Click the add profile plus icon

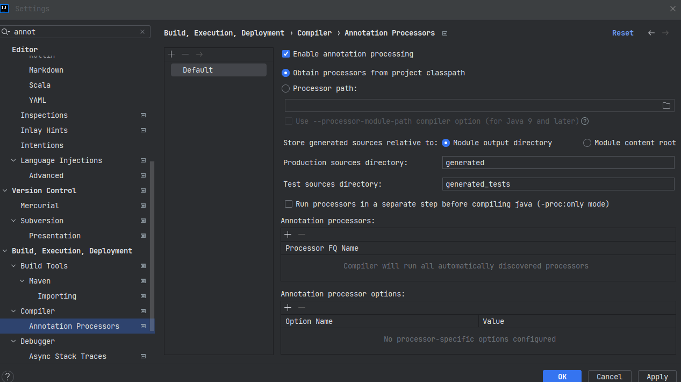click(171, 54)
